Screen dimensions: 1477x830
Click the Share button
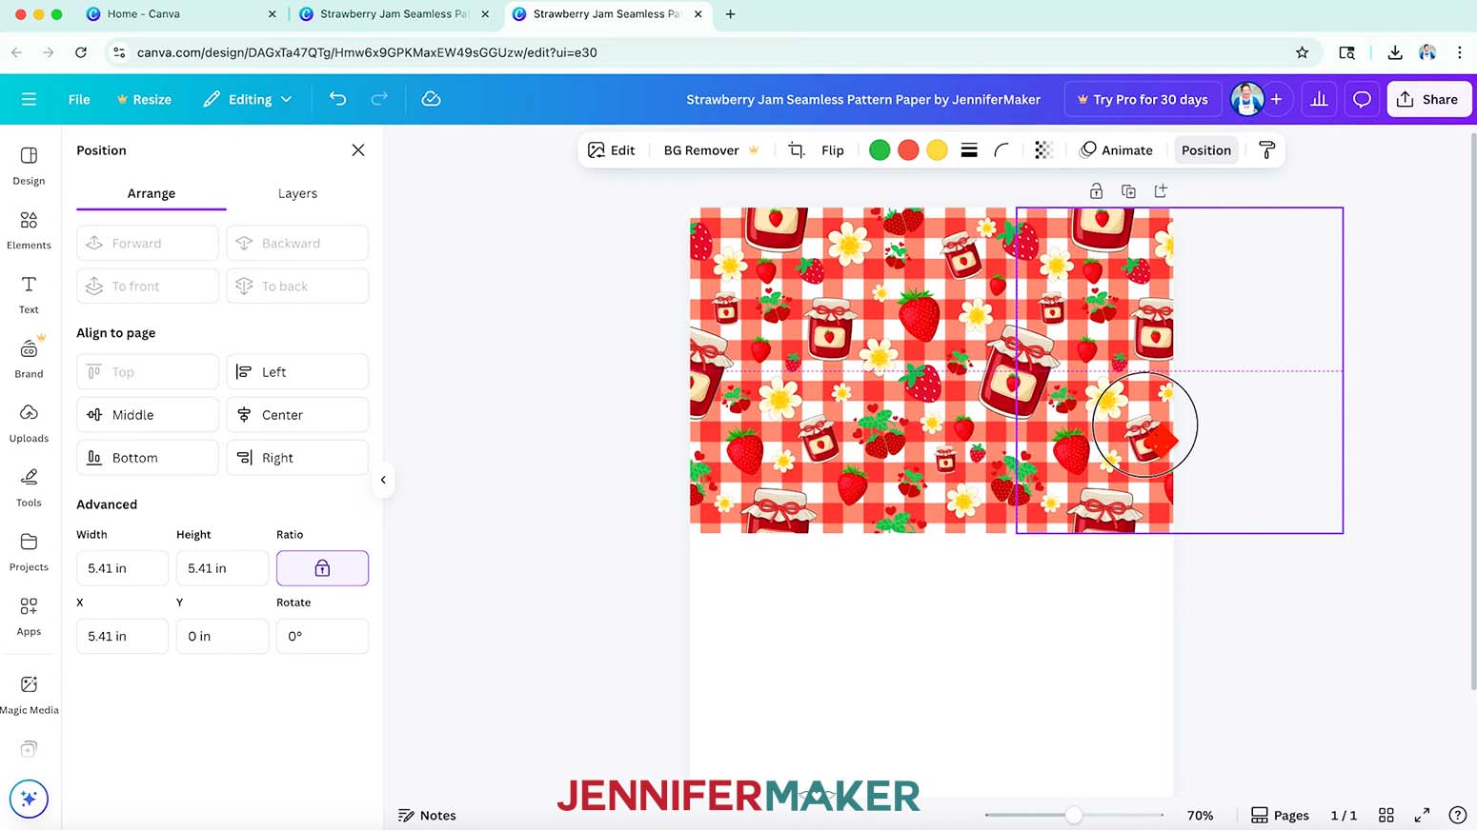click(1429, 99)
